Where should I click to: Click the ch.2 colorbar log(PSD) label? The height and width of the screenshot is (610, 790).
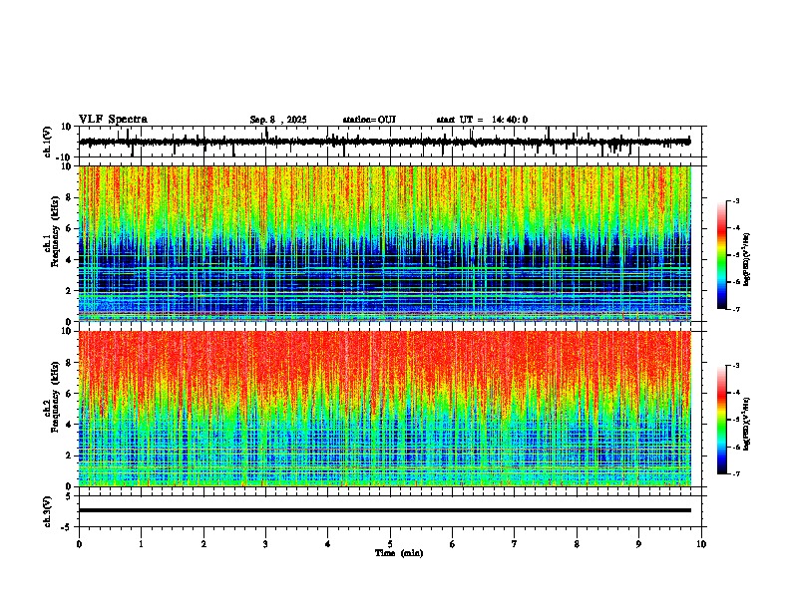coord(747,425)
